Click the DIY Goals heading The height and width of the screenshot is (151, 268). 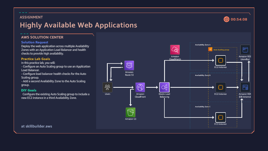pyautogui.click(x=29, y=90)
